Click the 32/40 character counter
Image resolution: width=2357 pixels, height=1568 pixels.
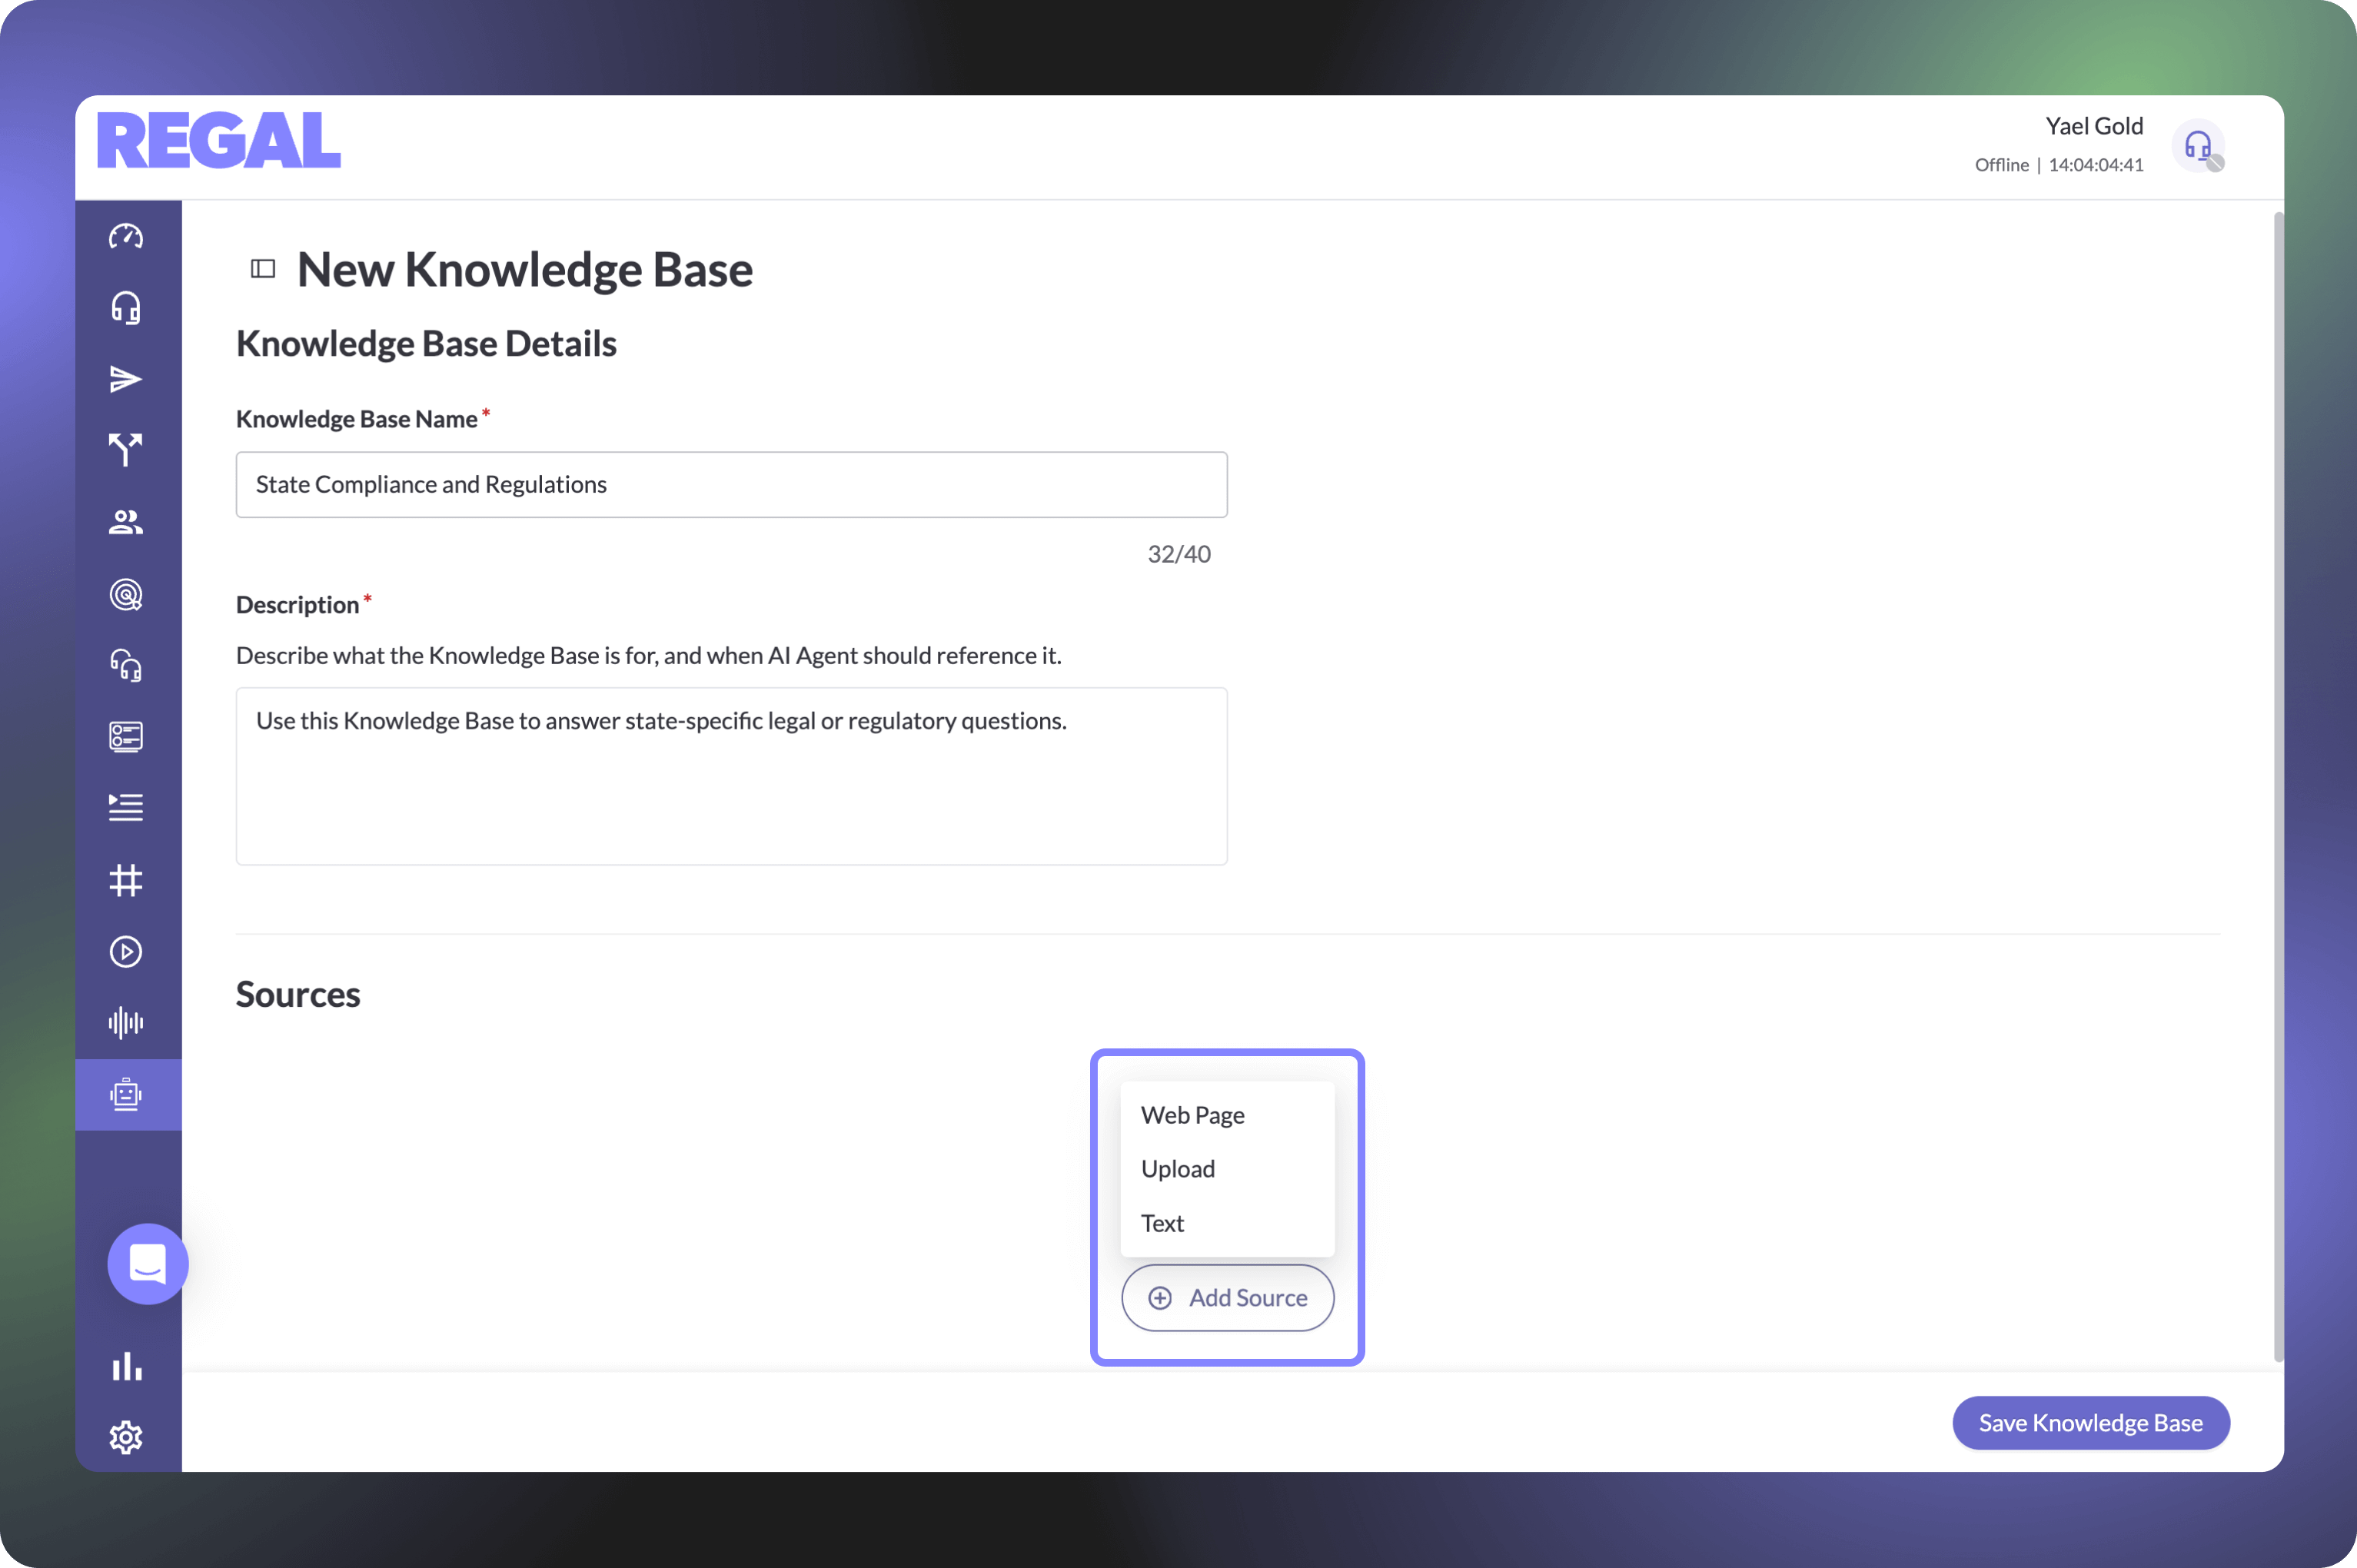[x=1179, y=554]
